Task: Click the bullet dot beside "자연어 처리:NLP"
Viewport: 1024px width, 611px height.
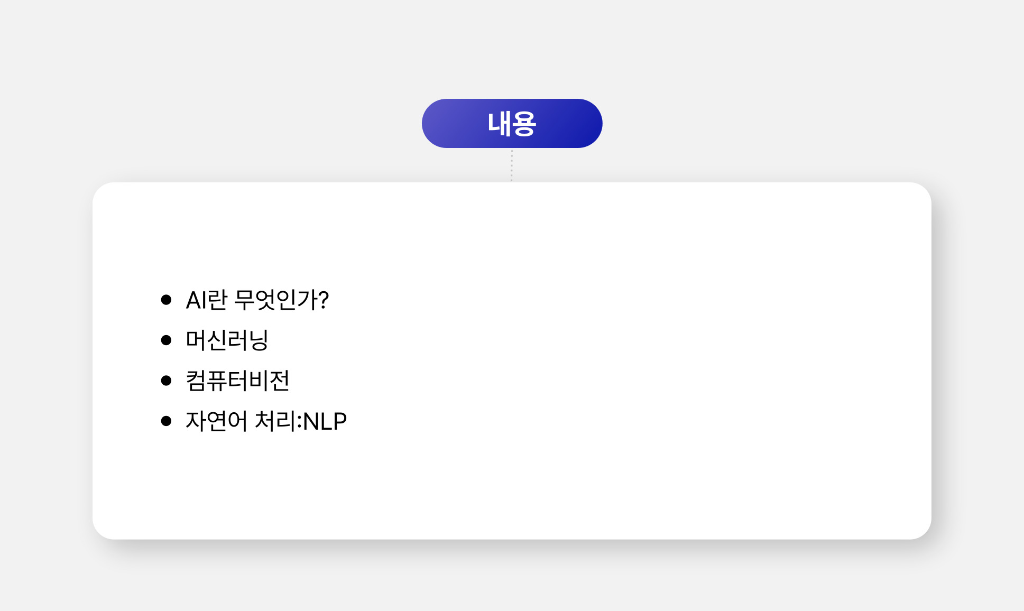Action: point(166,421)
